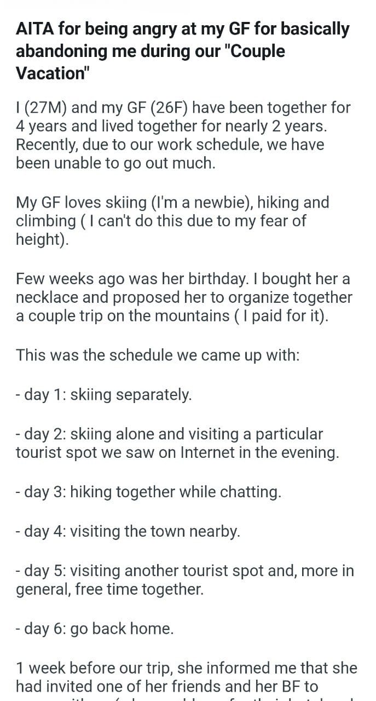Viewport: 376px width, 701px height.
Task: Click the sentence about work schedule
Action: (x=170, y=154)
